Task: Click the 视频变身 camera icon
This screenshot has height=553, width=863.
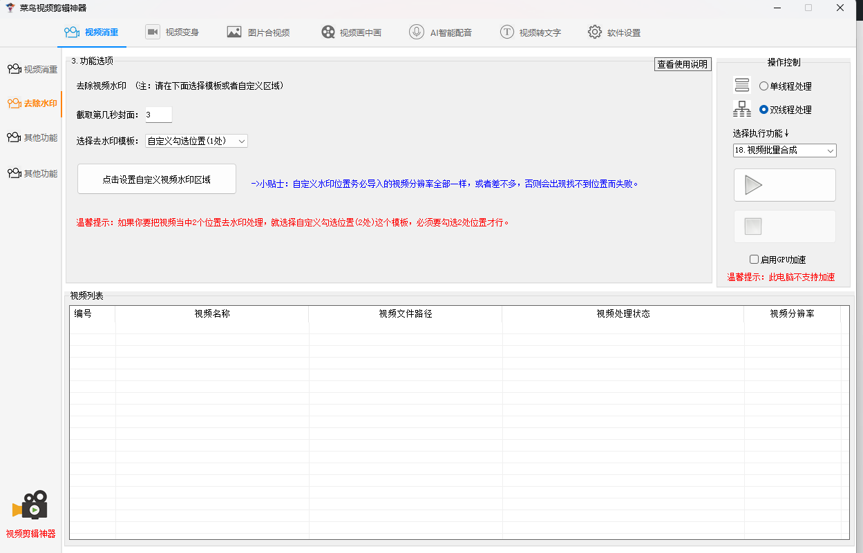Action: (152, 32)
